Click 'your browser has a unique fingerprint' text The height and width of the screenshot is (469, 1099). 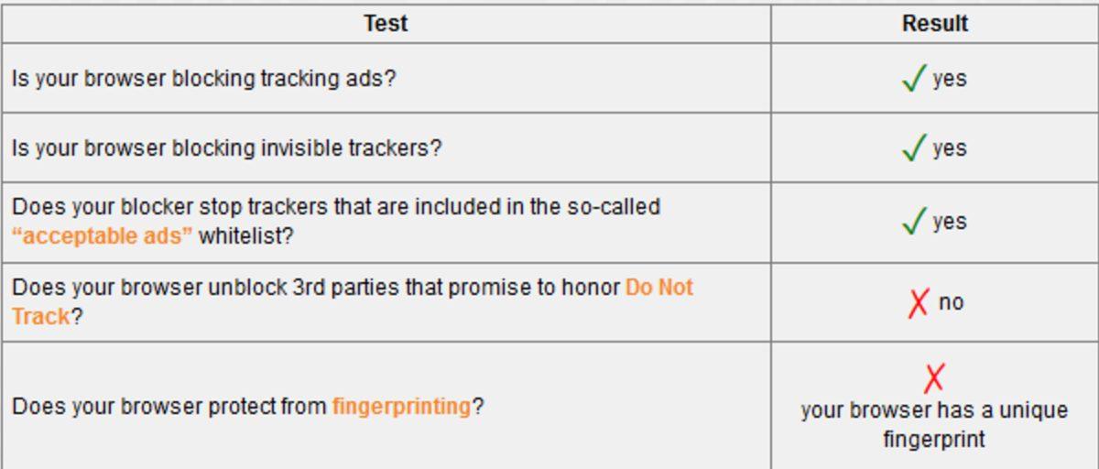[x=934, y=424]
